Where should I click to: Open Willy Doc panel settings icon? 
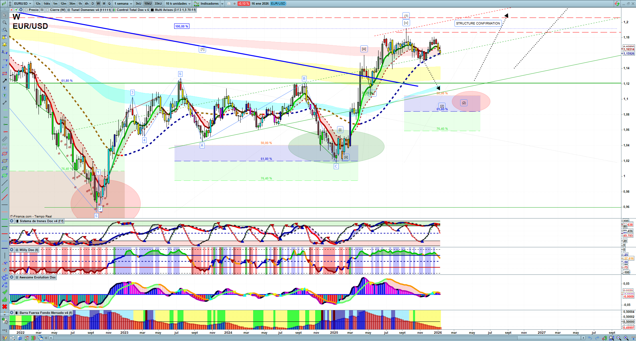(17, 250)
